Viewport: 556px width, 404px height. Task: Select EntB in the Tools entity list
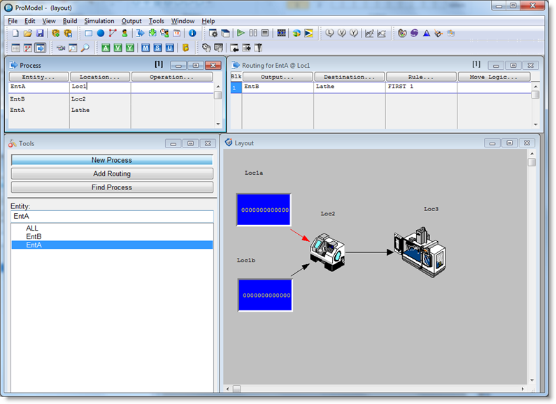112,236
